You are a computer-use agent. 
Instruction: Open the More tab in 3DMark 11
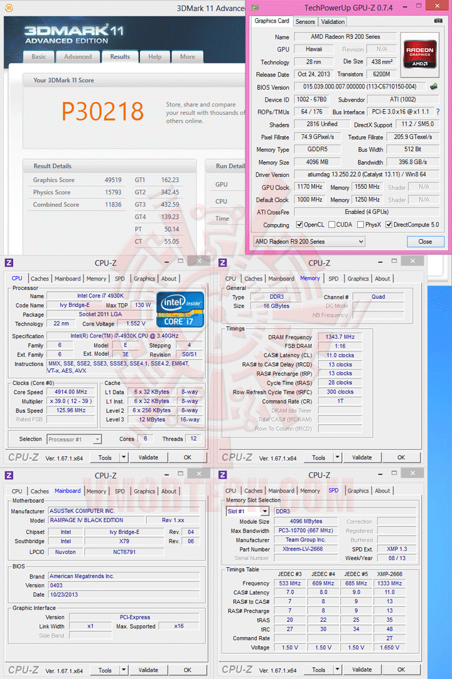point(187,56)
